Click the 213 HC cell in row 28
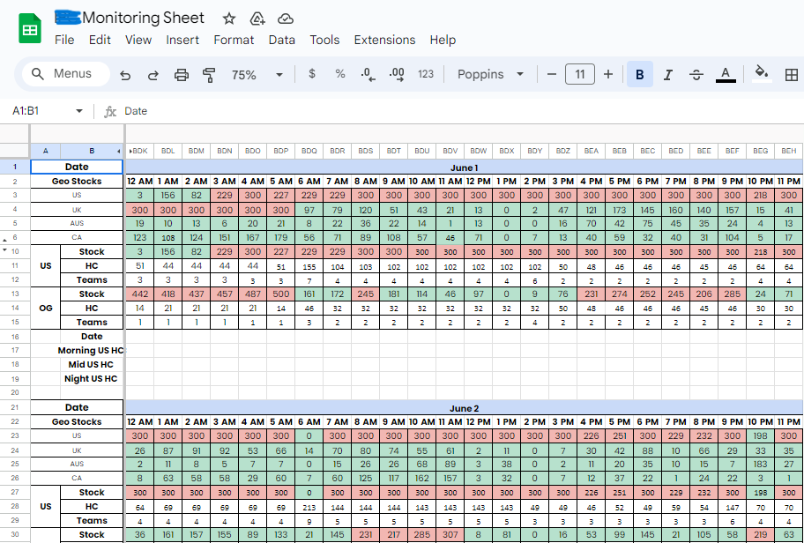This screenshot has height=543, width=804. pyautogui.click(x=309, y=507)
